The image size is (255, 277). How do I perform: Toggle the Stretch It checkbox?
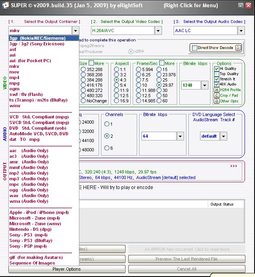[x=217, y=79]
